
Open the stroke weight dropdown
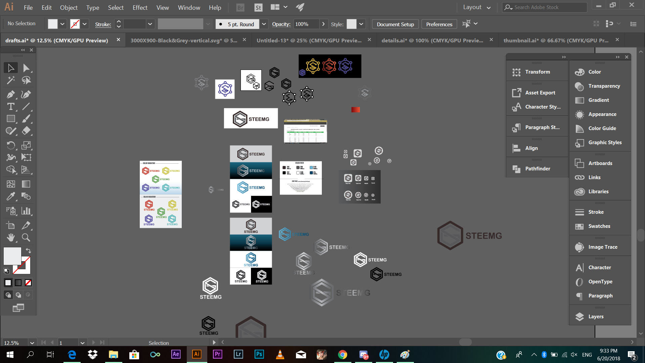click(x=150, y=24)
